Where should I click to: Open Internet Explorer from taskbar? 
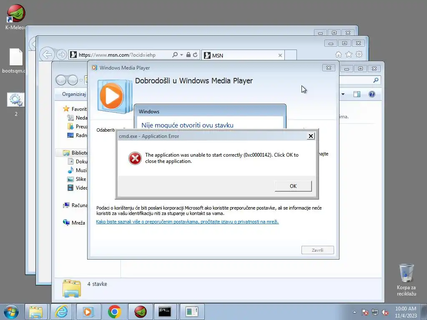tap(62, 312)
